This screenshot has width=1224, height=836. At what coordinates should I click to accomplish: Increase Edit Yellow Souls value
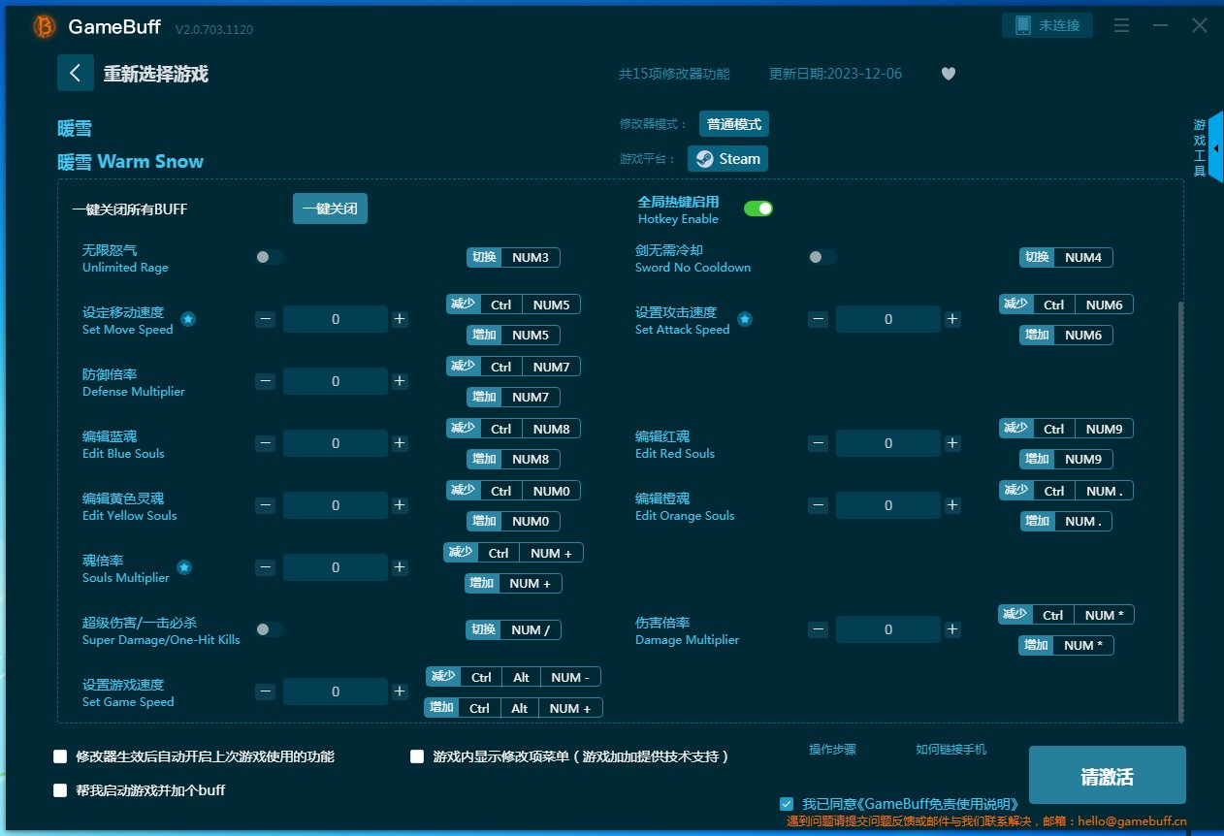399,505
